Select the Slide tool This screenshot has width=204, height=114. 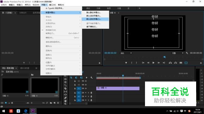pos(65,95)
